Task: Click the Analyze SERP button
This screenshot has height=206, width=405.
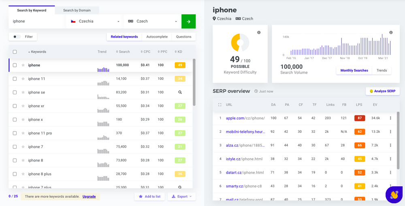Action: 383,91
